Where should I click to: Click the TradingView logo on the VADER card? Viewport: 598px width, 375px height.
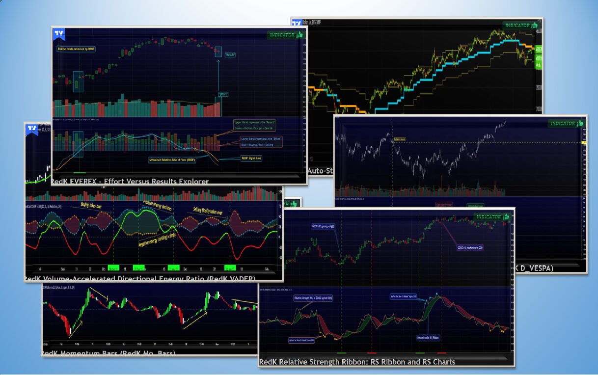coord(32,129)
